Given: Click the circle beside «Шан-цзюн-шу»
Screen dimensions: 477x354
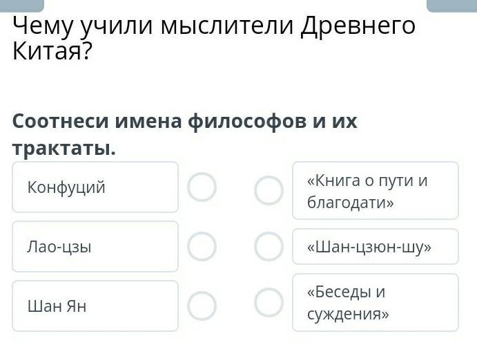Looking at the screenshot, I should coord(269,246).
